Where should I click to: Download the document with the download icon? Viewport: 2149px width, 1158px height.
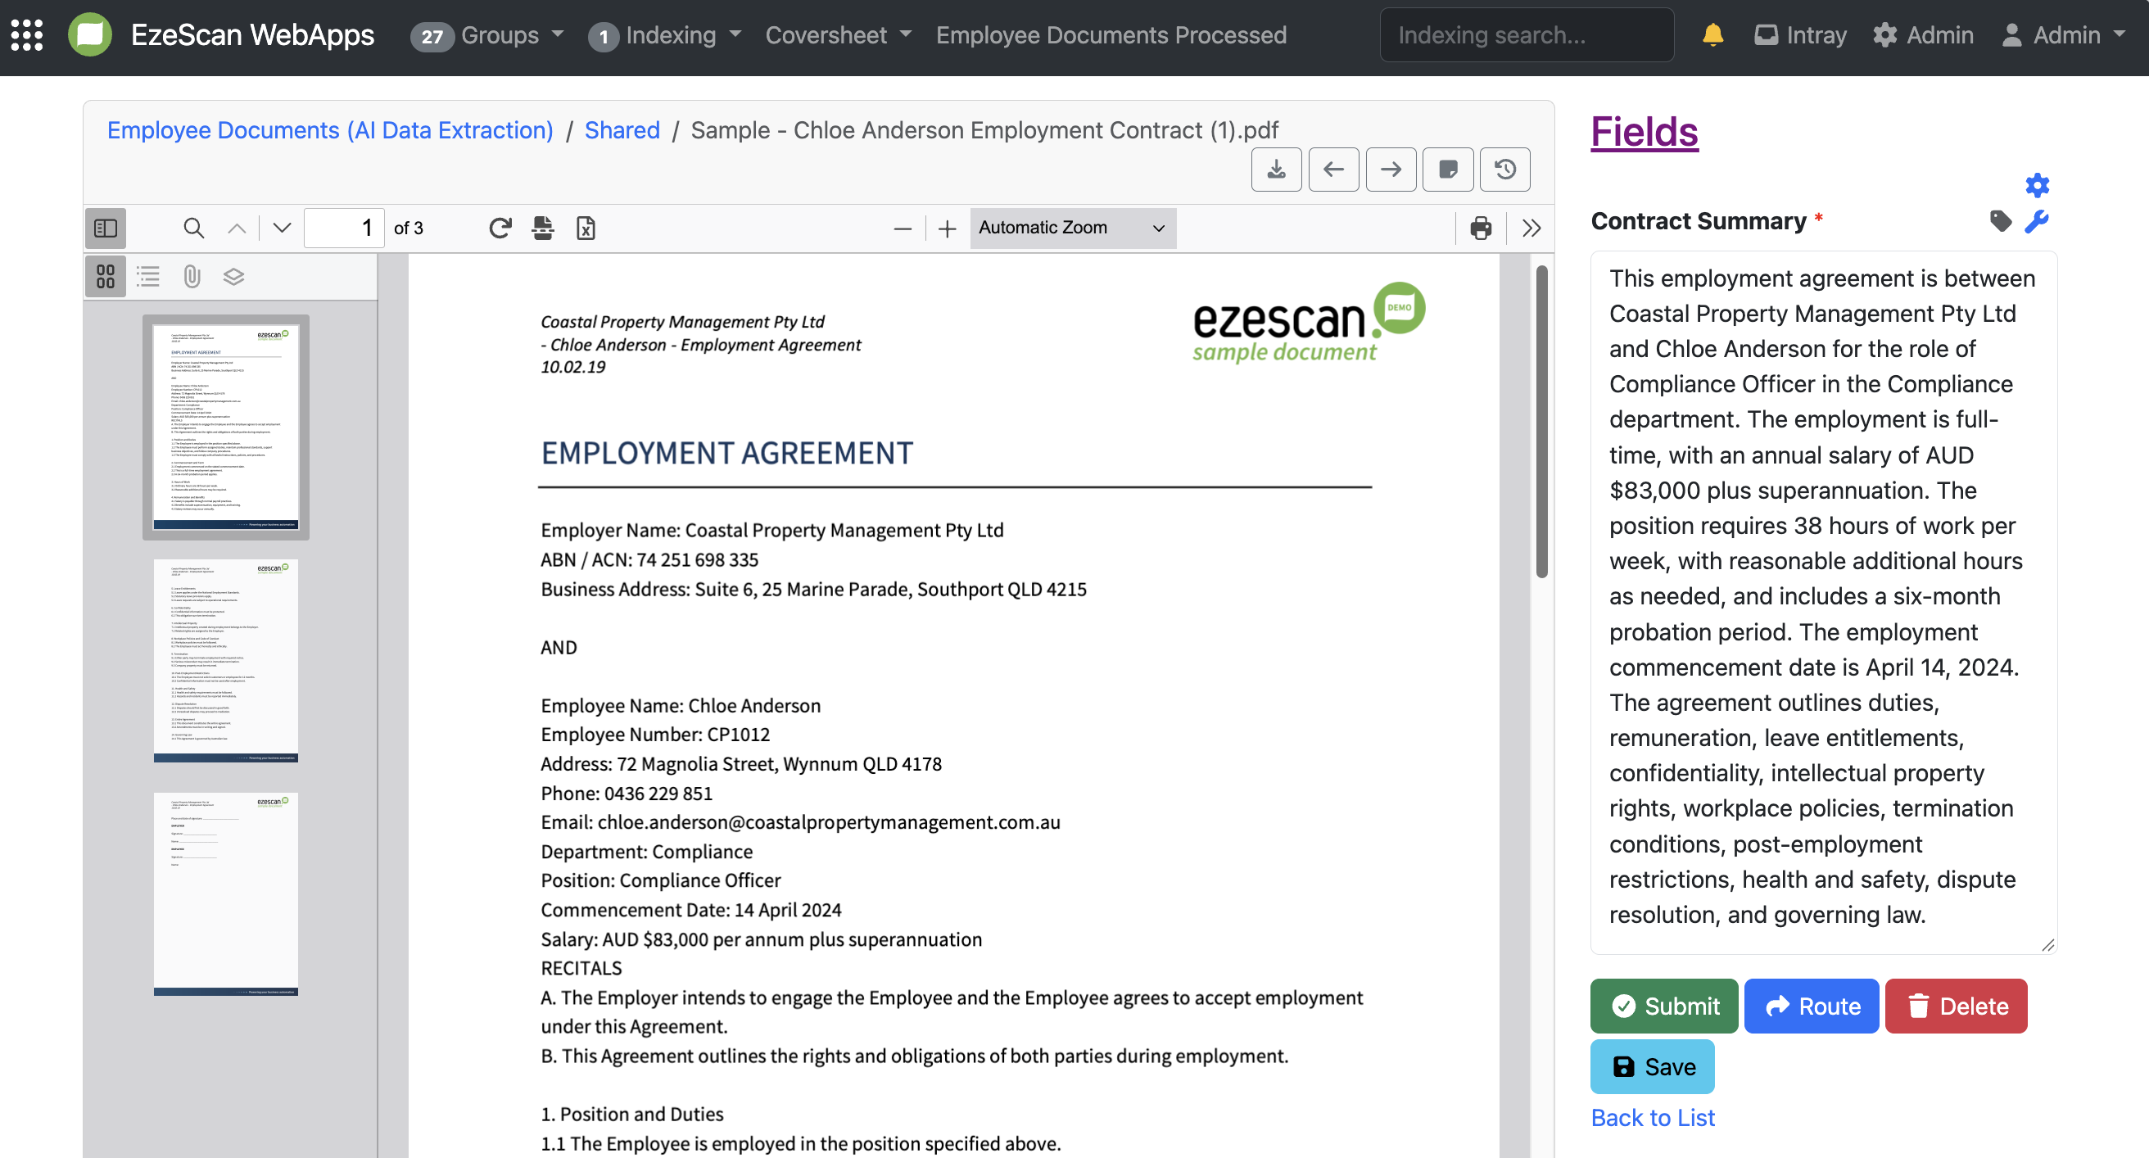pyautogui.click(x=1275, y=170)
